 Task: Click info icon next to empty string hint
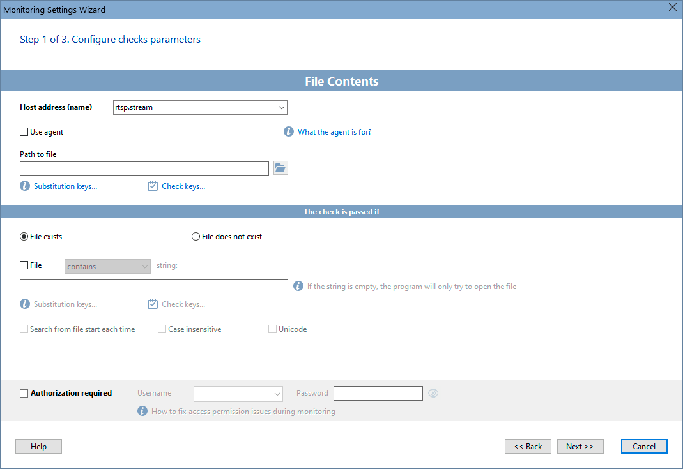[298, 287]
